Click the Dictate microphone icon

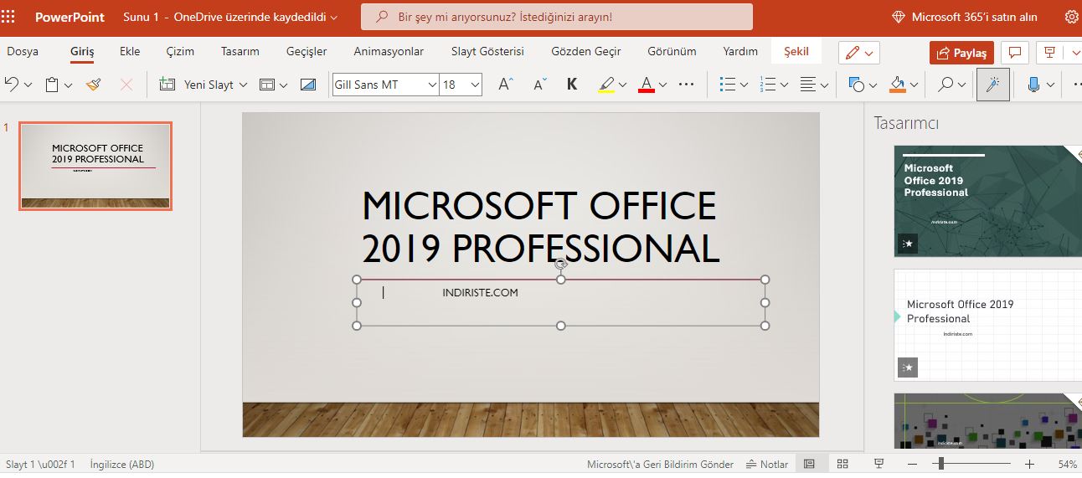pyautogui.click(x=1034, y=85)
